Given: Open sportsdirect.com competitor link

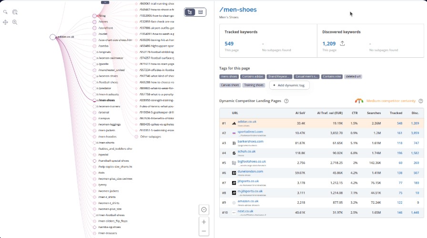Looking at the screenshot, I should coord(250,132).
